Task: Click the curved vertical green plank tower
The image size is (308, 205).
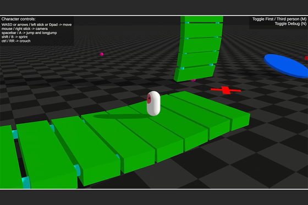Action: (x=199, y=48)
